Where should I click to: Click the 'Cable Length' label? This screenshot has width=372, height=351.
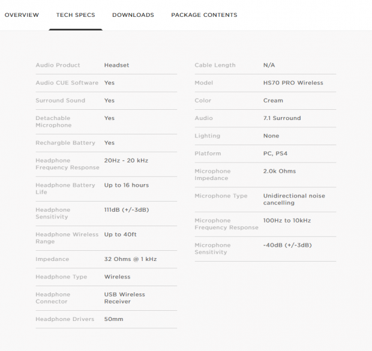coord(215,65)
